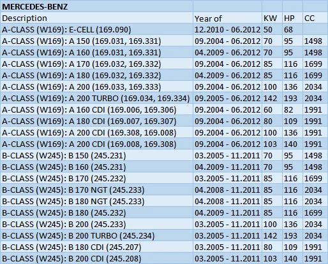The width and height of the screenshot is (328, 264).
Task: Click year range of B 180 (245.232) row
Action: click(227, 212)
